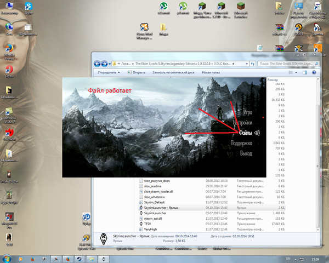Image resolution: width=329 pixels, height=263 pixels.
Task: Open the MorphVOX Pro desktop shortcut
Action: pyautogui.click(x=9, y=221)
